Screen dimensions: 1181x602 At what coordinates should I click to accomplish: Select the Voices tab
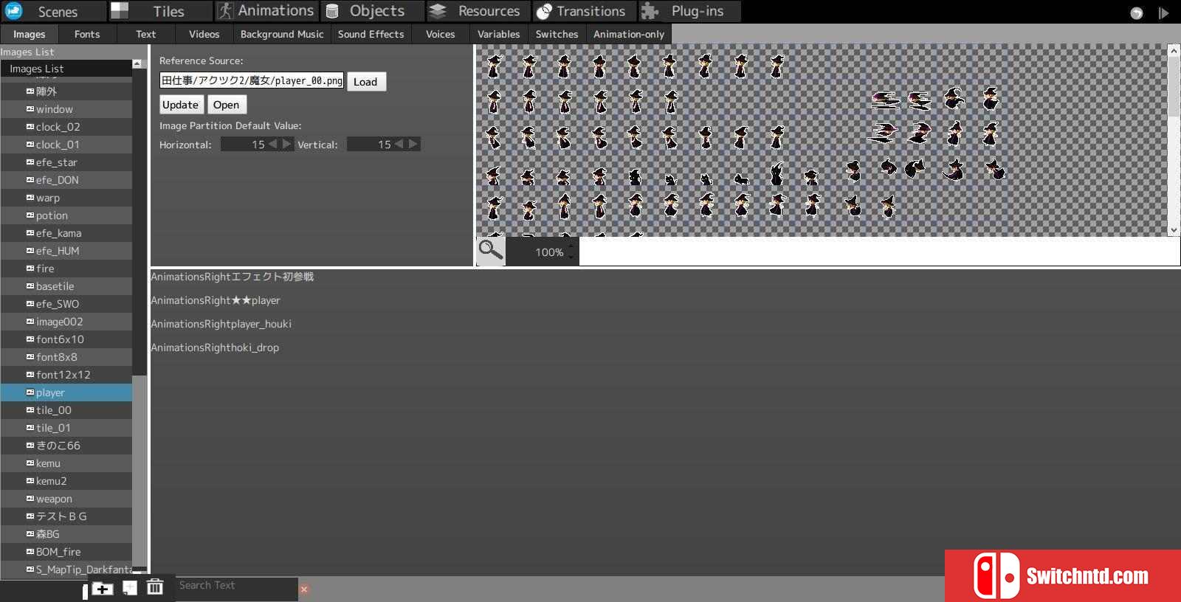tap(441, 34)
